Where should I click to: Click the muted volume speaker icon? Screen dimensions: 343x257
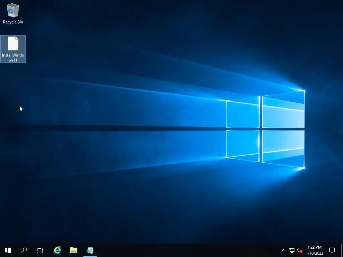(299, 250)
